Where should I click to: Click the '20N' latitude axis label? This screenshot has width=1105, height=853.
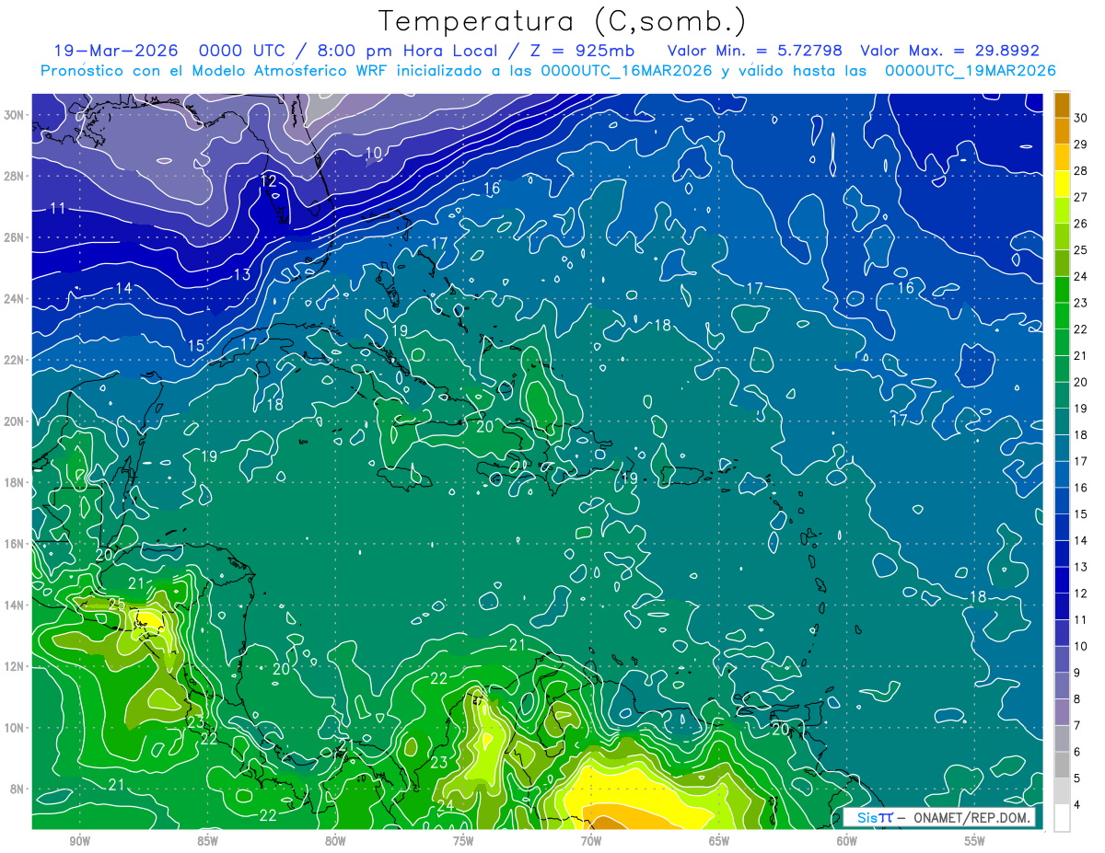[x=16, y=421]
